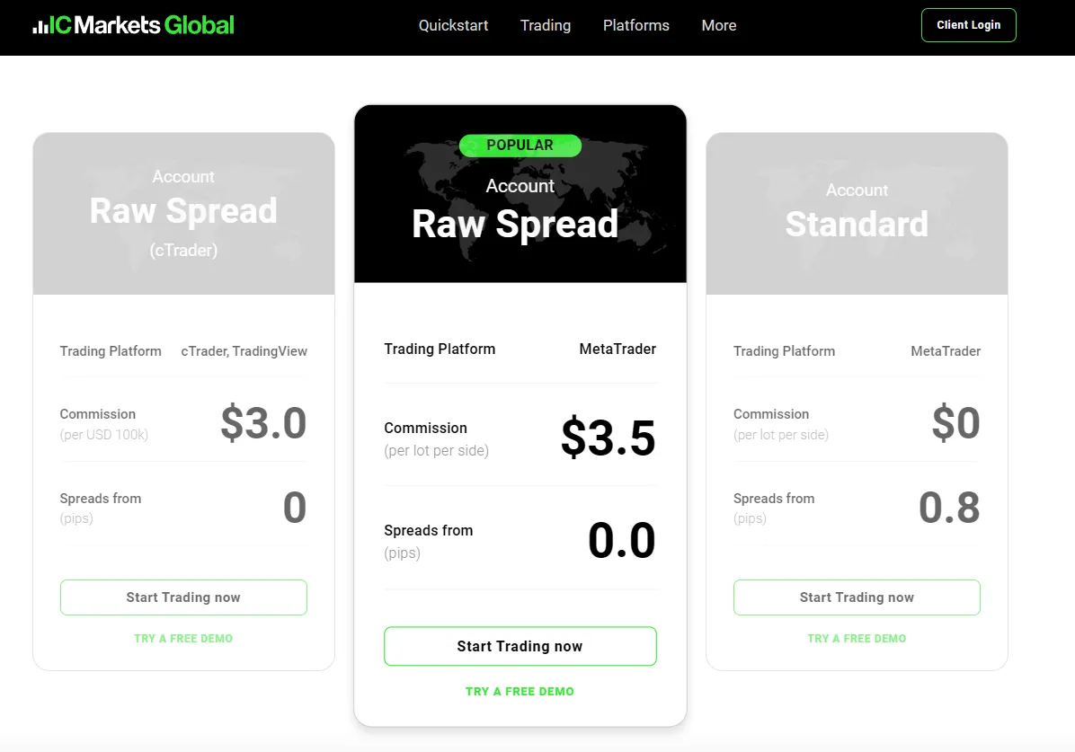Start Trading now on cTrader Raw Spread card

(x=183, y=597)
